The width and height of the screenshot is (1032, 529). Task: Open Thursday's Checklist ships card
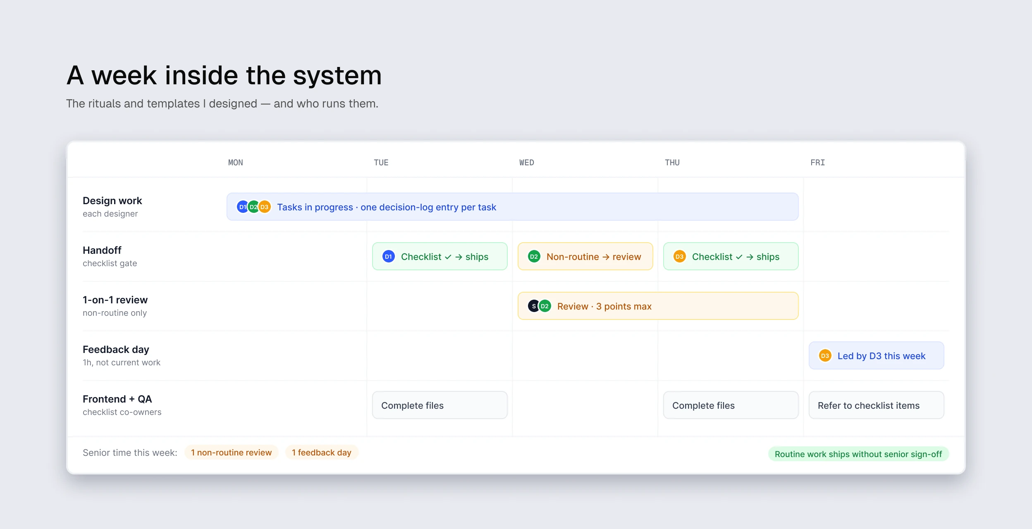tap(731, 256)
